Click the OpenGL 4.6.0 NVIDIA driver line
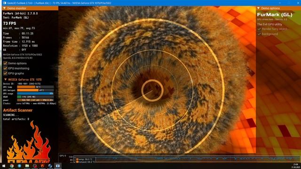 [x=18, y=58]
